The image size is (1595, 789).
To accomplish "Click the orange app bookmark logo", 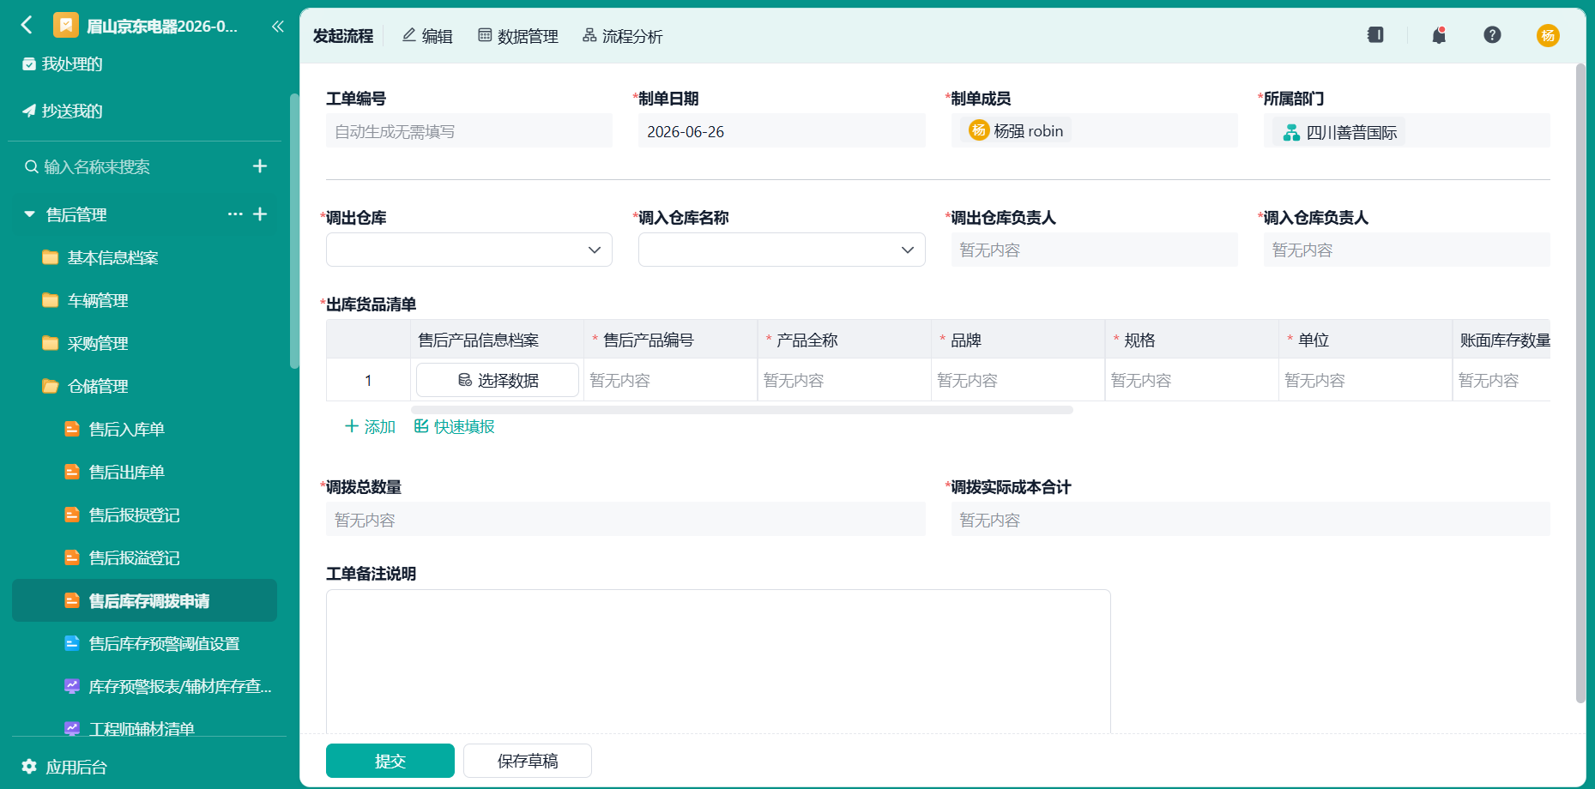I will (x=66, y=25).
